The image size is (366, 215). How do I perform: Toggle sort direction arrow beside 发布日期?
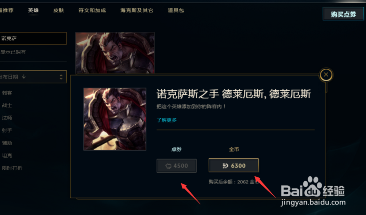[24, 76]
